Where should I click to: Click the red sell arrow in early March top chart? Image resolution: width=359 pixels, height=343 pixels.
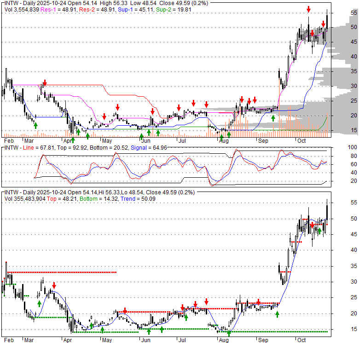(44, 83)
